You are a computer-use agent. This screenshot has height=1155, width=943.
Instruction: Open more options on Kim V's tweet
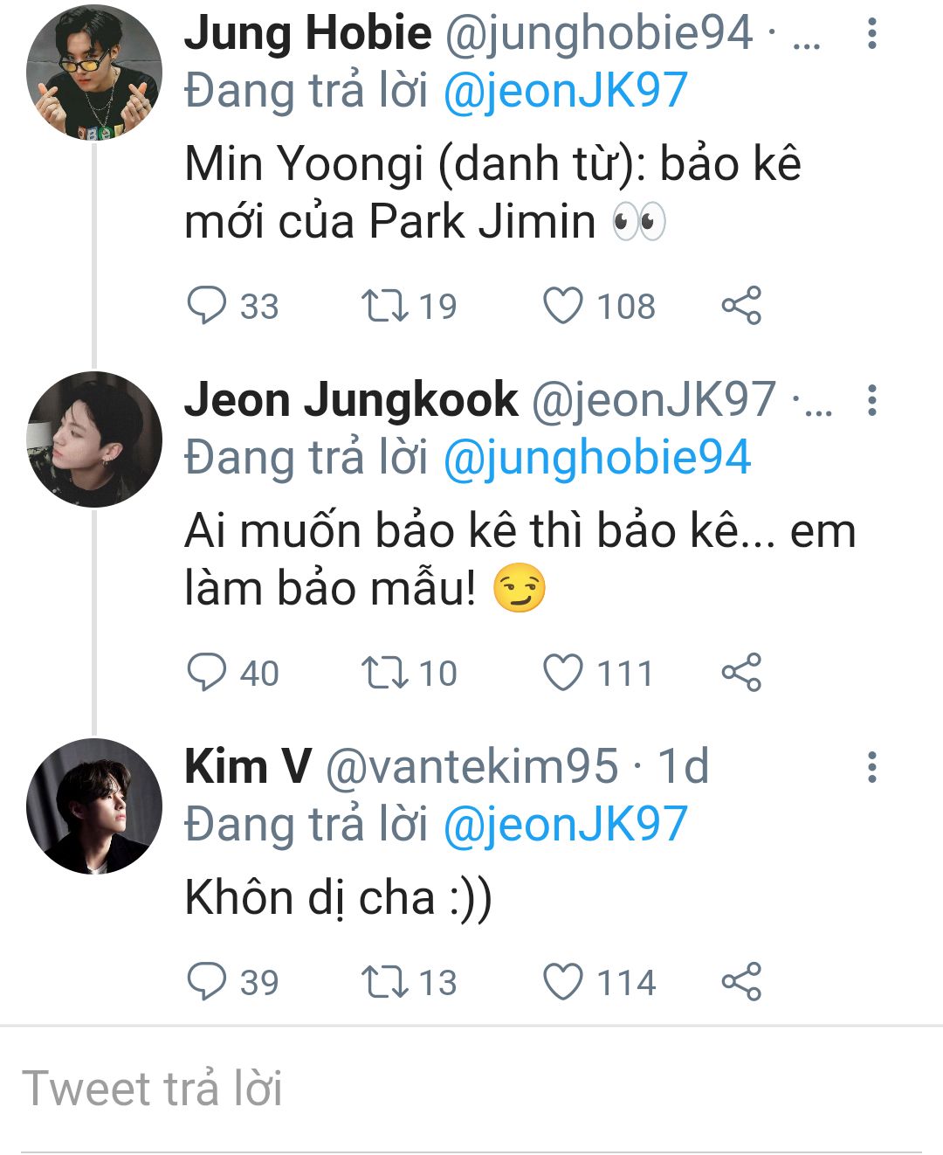[x=871, y=766]
